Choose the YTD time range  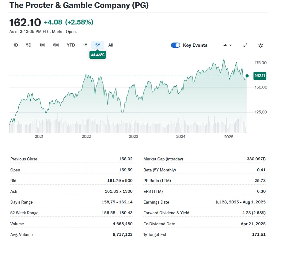(x=71, y=45)
